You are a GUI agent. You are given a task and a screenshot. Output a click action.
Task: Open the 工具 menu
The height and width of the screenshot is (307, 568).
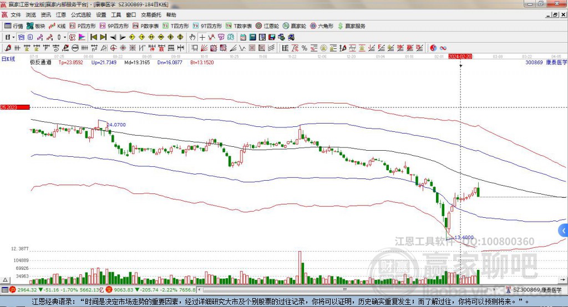click(x=116, y=15)
